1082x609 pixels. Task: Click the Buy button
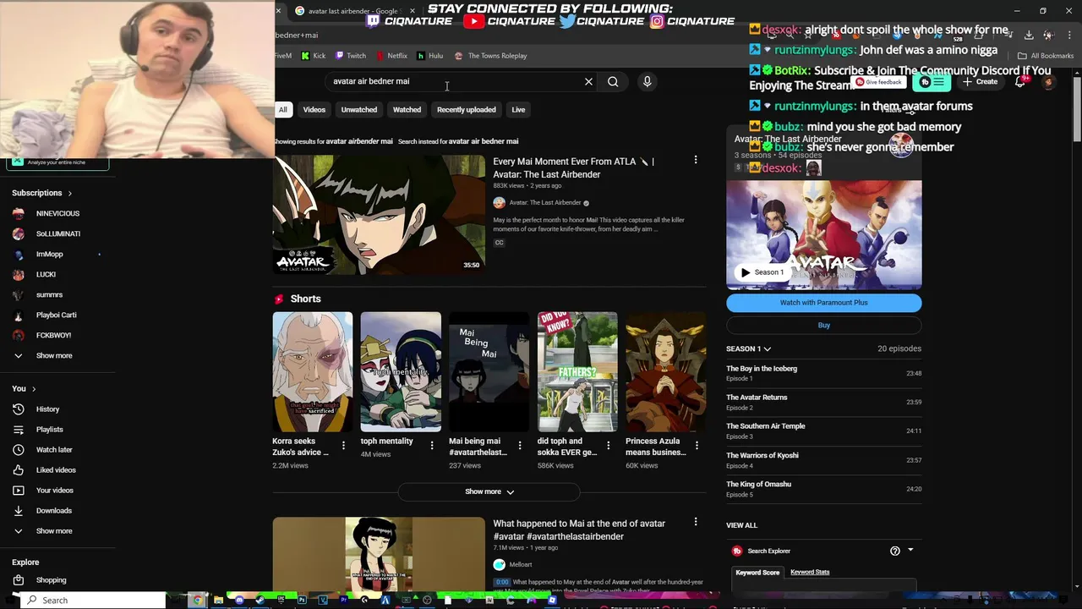click(824, 326)
